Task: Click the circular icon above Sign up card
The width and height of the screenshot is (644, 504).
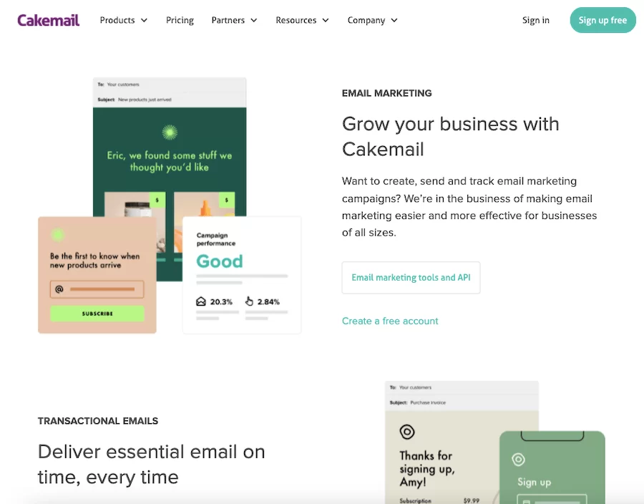Action: click(x=519, y=460)
